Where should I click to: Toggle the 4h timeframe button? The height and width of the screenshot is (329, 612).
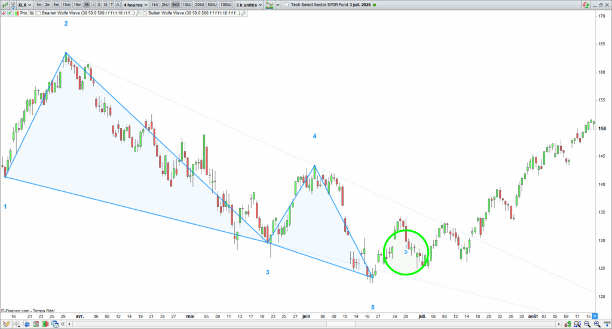pyautogui.click(x=87, y=5)
